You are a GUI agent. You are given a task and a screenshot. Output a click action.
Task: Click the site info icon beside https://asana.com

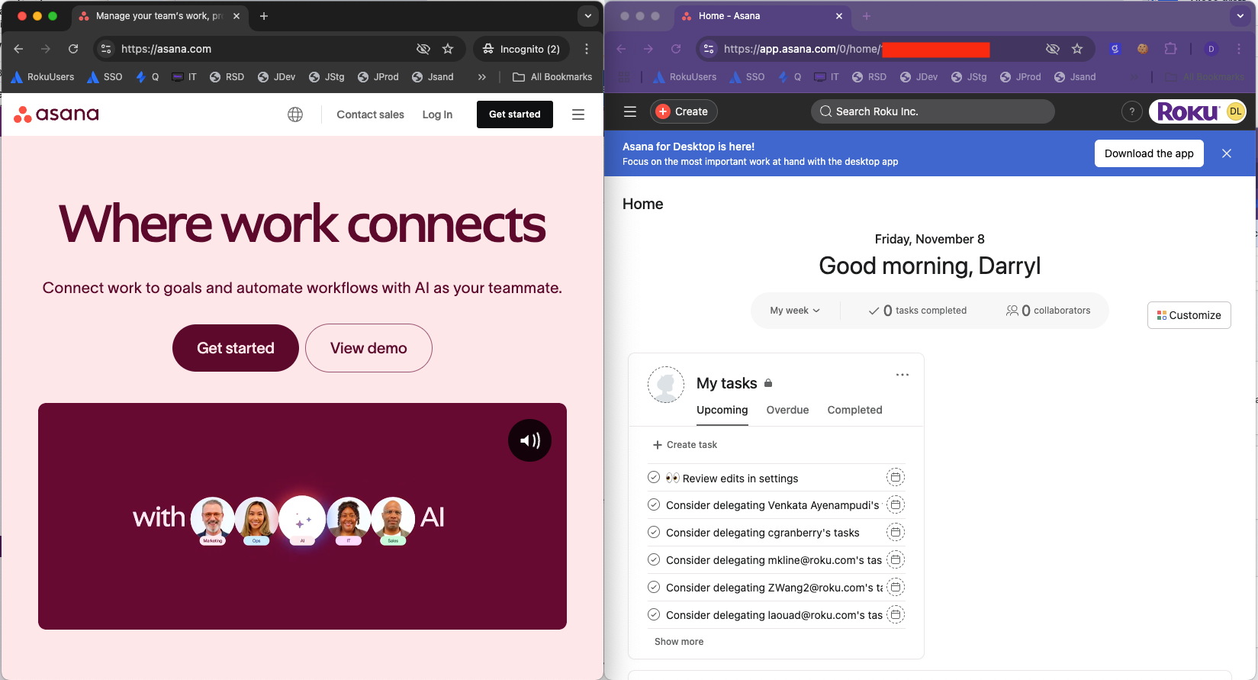click(106, 49)
